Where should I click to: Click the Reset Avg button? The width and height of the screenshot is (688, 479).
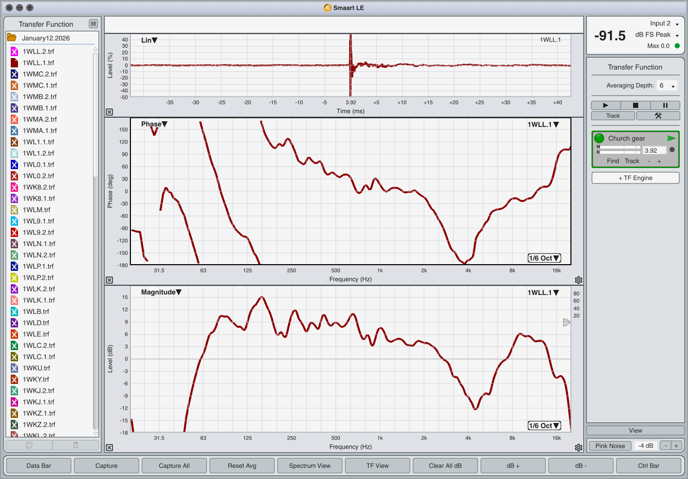242,466
